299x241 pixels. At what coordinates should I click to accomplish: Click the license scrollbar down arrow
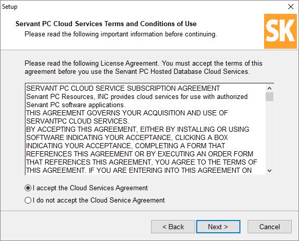pyautogui.click(x=269, y=170)
